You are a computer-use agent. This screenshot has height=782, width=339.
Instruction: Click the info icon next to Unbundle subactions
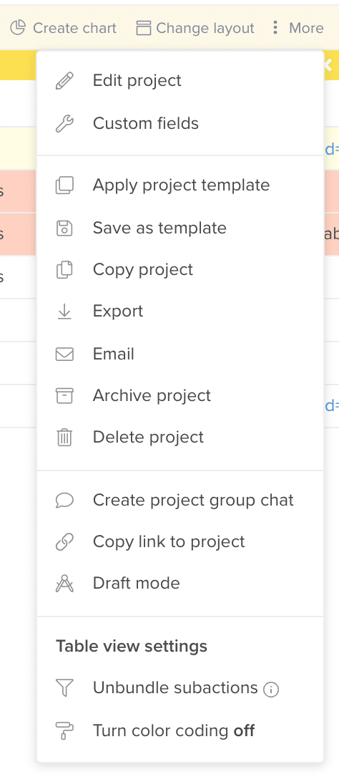click(271, 690)
